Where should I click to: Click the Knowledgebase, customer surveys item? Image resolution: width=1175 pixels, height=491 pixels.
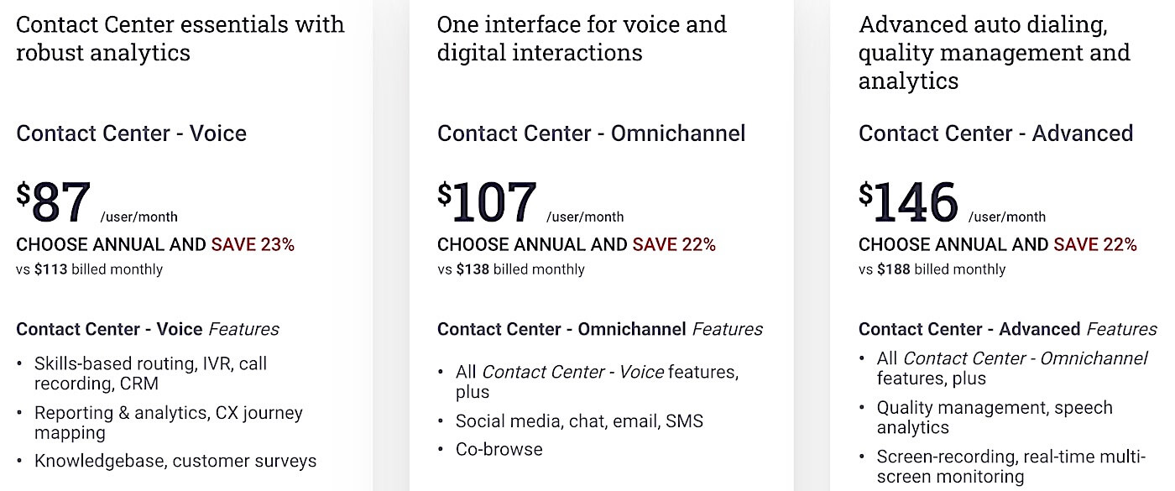[175, 461]
